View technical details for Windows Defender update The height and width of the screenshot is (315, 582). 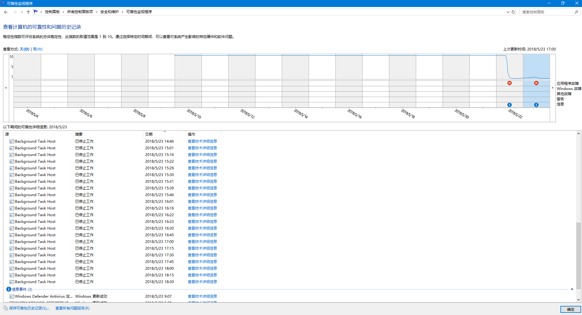[x=202, y=296]
